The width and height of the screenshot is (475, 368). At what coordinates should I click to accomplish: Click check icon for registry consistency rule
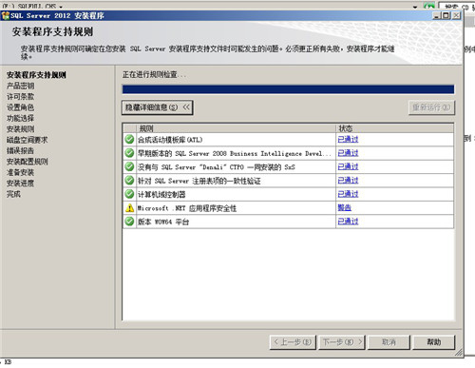coord(129,181)
